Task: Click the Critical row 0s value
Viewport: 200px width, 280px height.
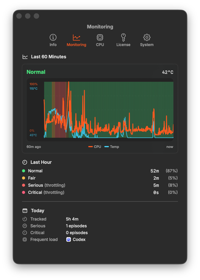Action: pos(156,193)
